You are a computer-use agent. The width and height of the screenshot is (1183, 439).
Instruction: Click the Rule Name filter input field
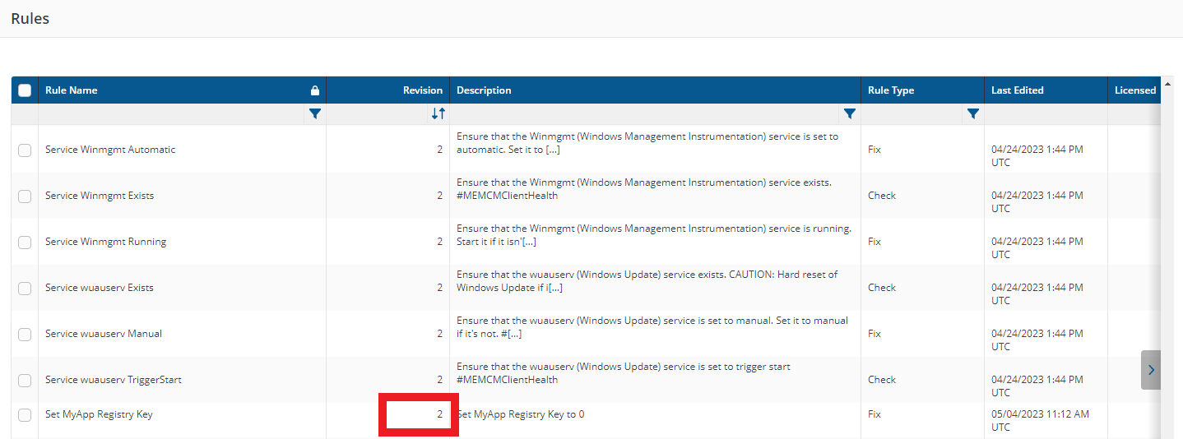[x=170, y=113]
